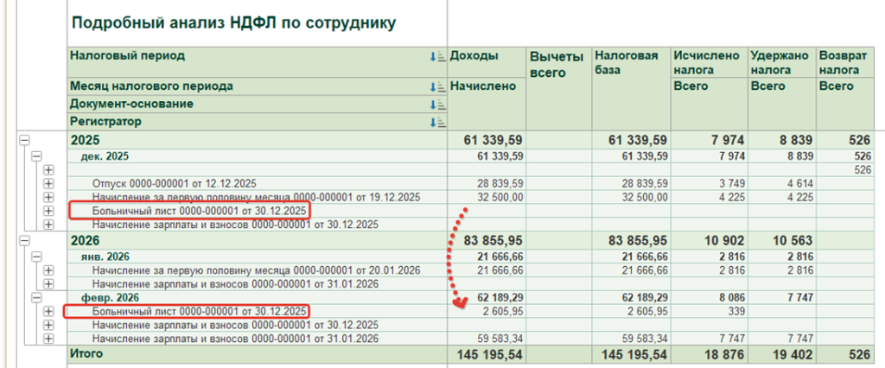This screenshot has width=885, height=368.
Task: Click income value 28 839,59 in Отпуск row
Action: coord(499,183)
